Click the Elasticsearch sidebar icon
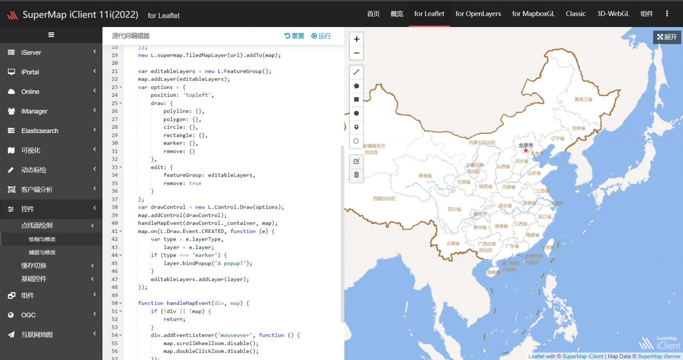The image size is (683, 360). [12, 131]
